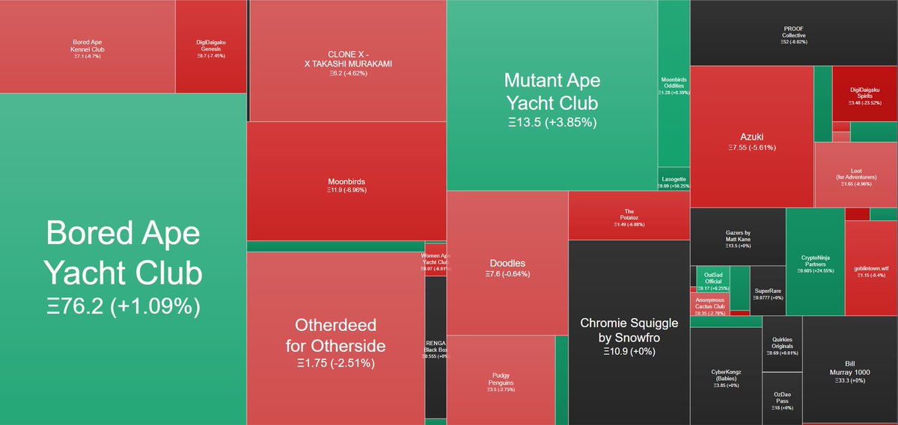Click the Ξ8.7 (-7.45%) value
This screenshot has height=425, width=898.
point(211,55)
